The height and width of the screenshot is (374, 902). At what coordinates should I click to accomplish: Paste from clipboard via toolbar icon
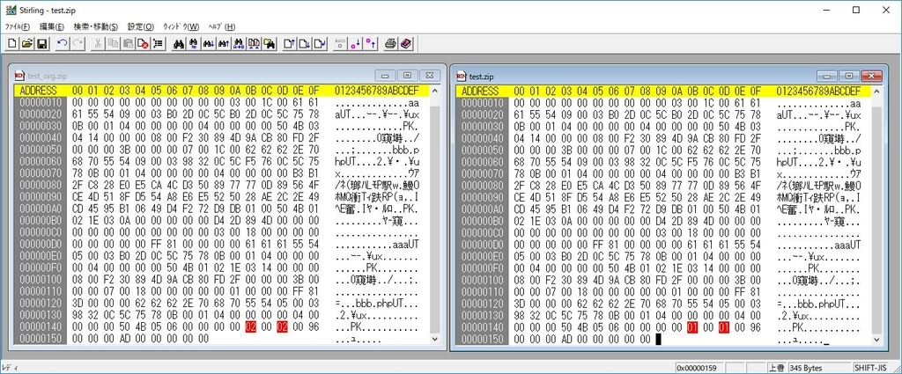pos(129,44)
